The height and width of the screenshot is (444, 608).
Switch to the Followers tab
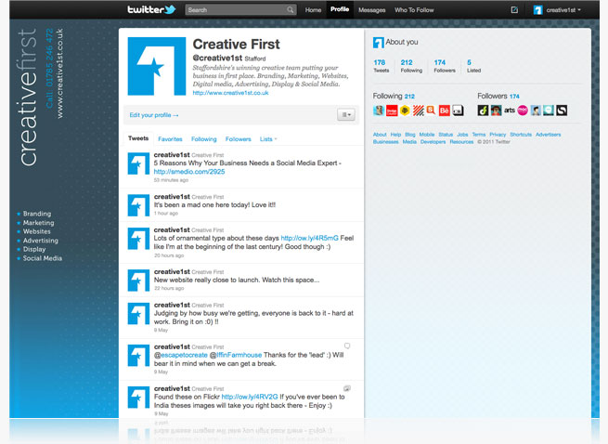(x=238, y=139)
